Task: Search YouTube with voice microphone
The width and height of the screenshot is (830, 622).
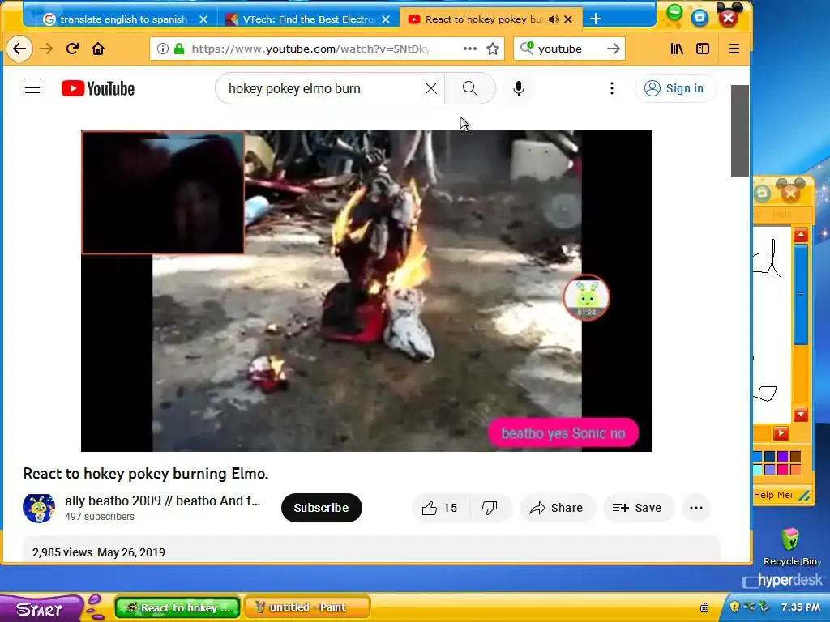Action: 519,88
